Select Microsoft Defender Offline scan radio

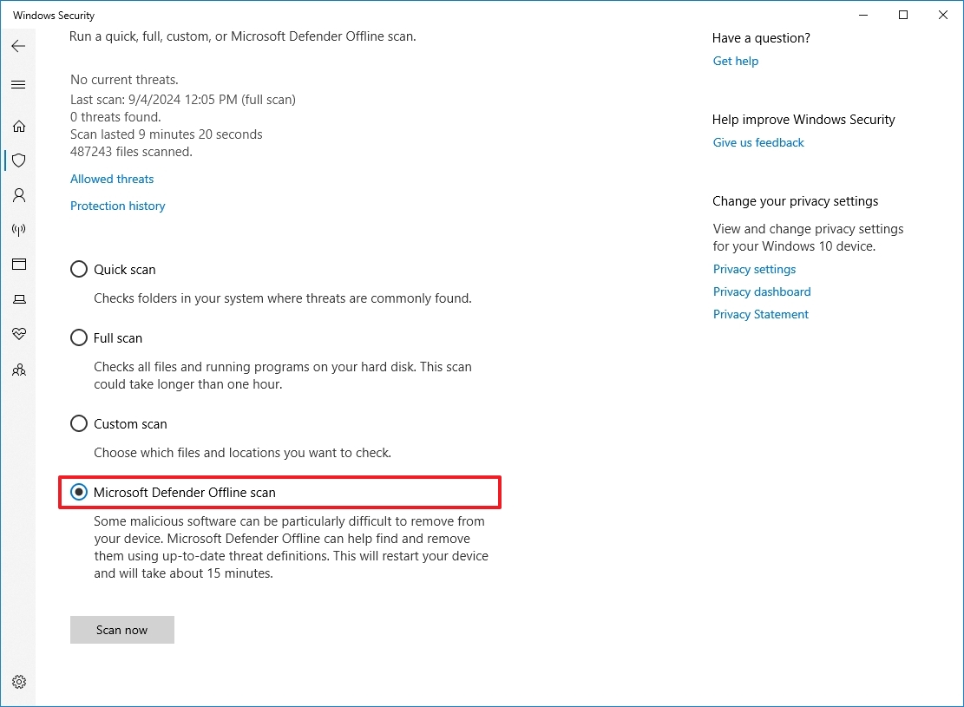coord(79,492)
